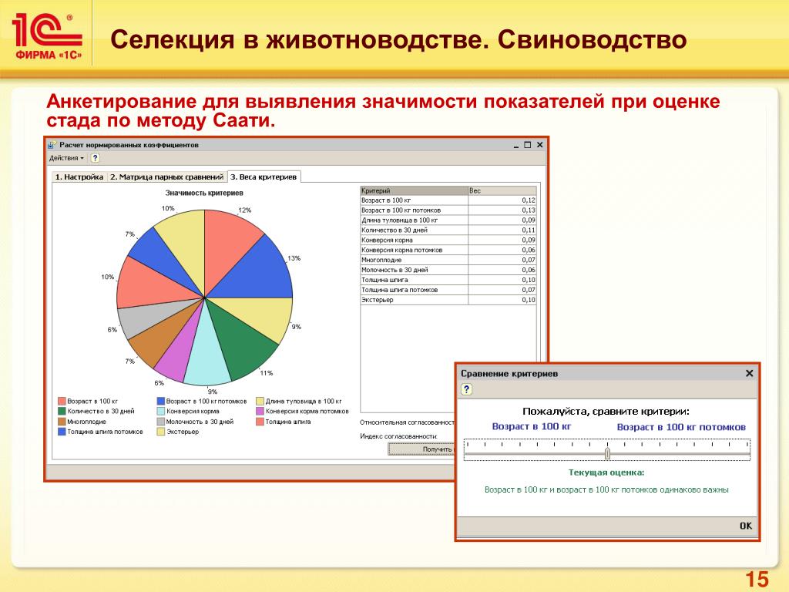Image resolution: width=789 pixels, height=592 pixels.
Task: Click legend swatch for Возраст в 100 кг потомков
Action: (161, 401)
